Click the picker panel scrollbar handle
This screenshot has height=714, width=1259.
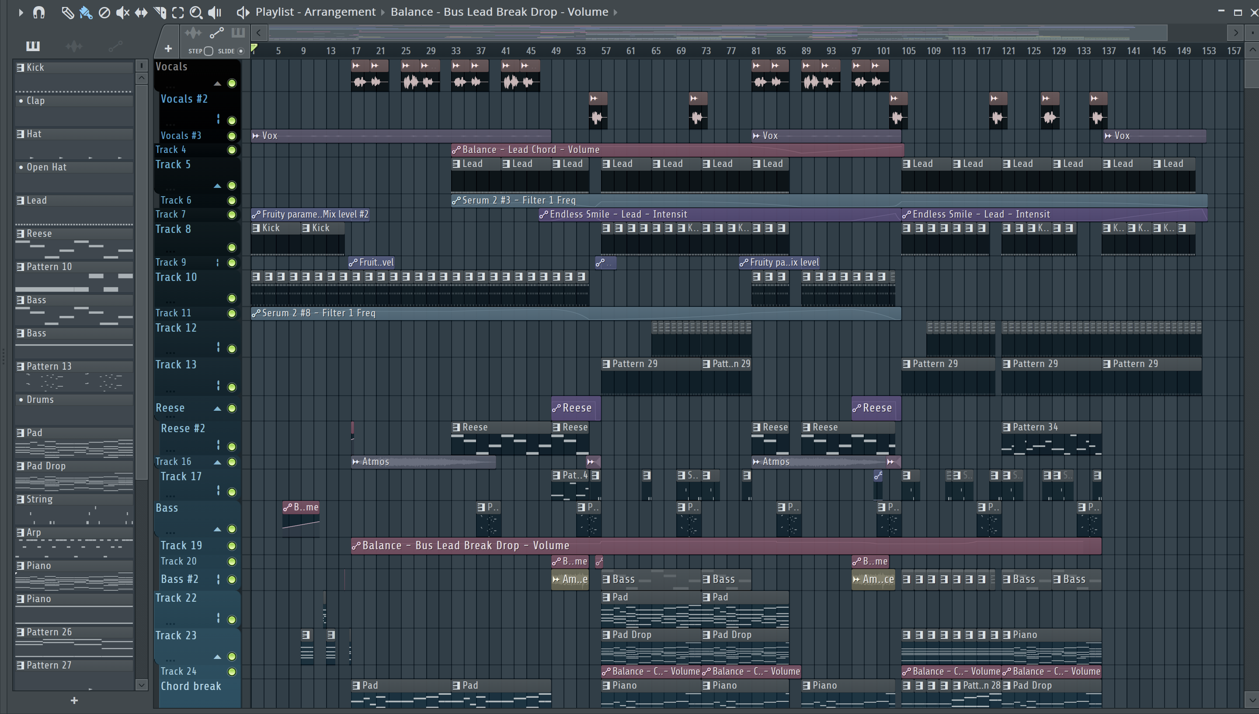coord(141,282)
